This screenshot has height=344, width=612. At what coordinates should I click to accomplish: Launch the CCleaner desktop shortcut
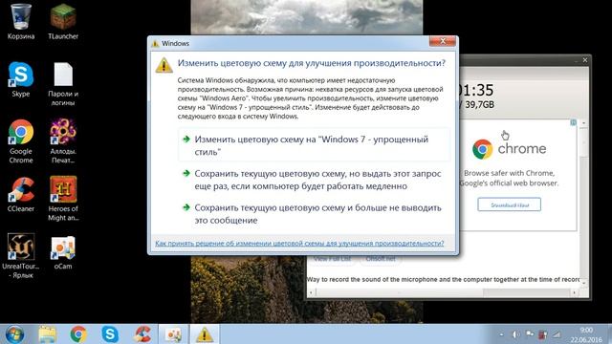[x=21, y=194]
